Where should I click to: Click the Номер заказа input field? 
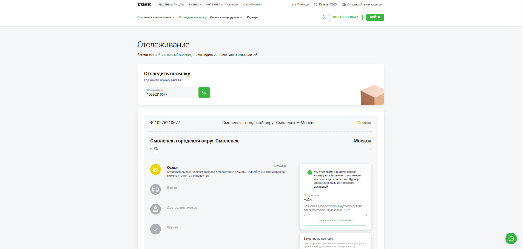coord(170,93)
